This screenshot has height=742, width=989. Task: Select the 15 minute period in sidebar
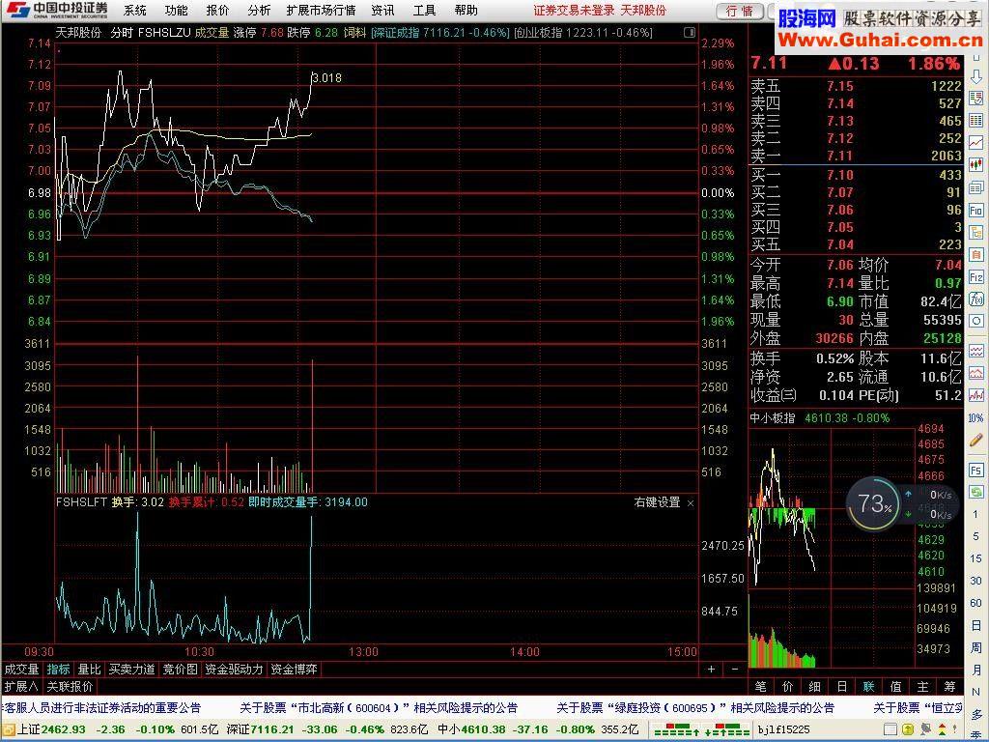[975, 558]
